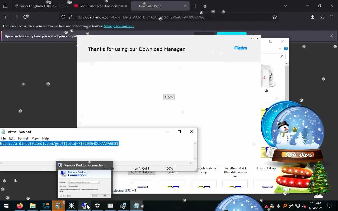Click the first red-badged tray icon

pos(266,206)
